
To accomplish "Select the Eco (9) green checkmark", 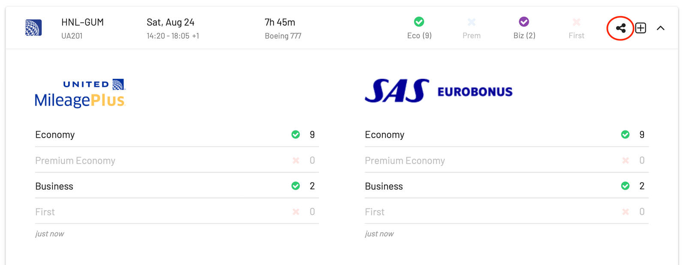I will 419,21.
